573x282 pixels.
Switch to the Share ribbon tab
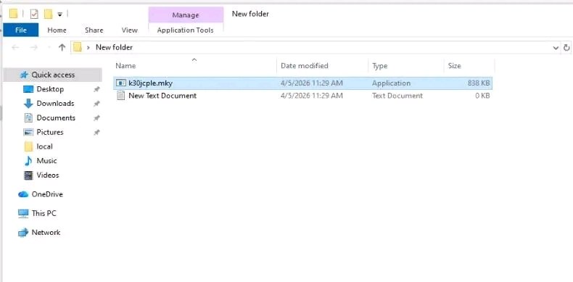[x=94, y=30]
